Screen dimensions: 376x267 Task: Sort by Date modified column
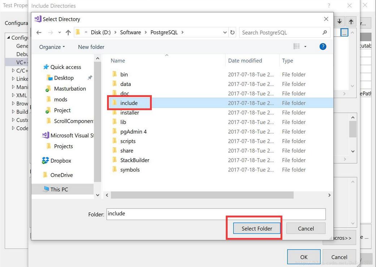tap(245, 61)
